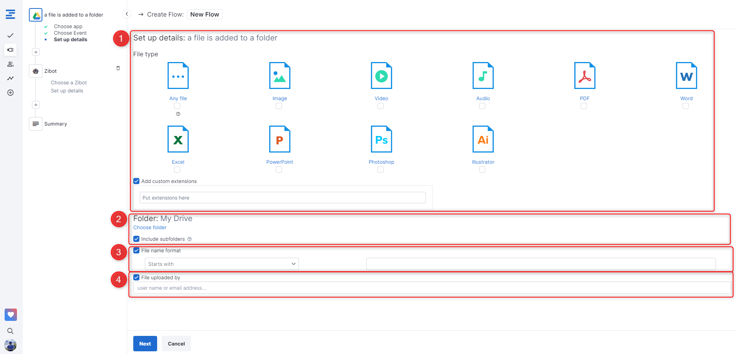Viewport: 736px width, 354px height.
Task: Uncheck Add custom extensions
Action: click(x=136, y=181)
